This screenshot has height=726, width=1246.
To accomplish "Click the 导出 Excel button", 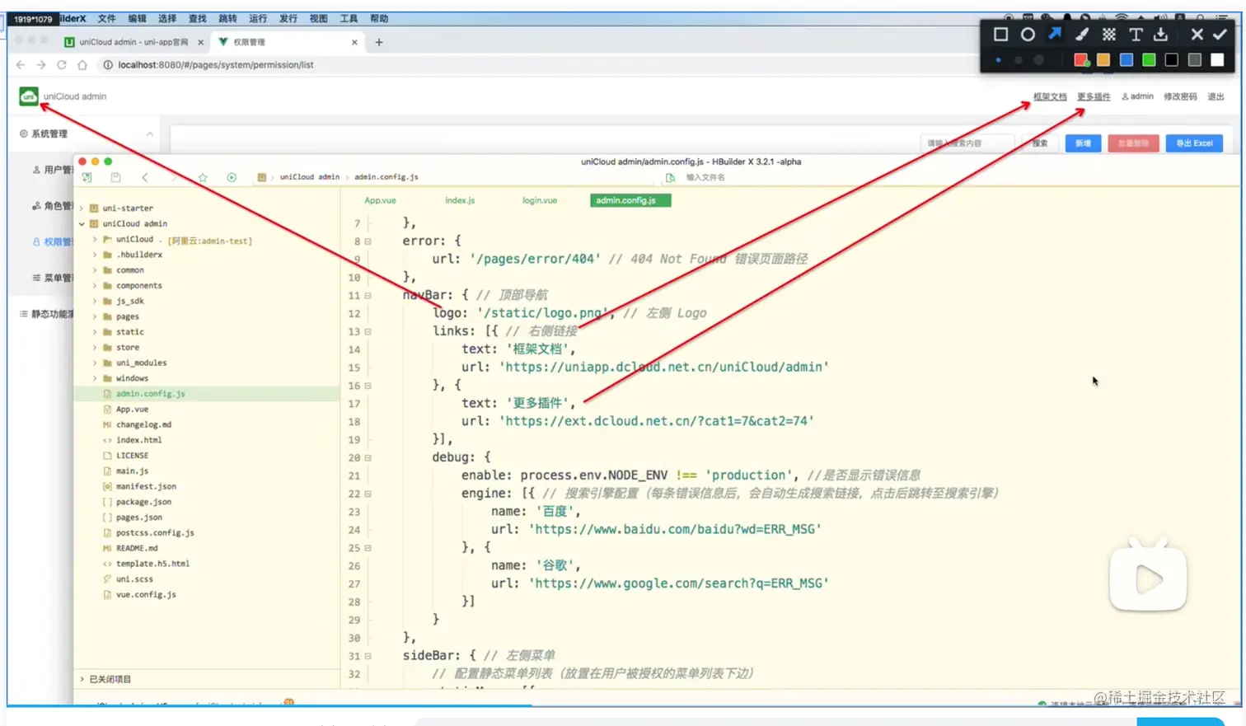I will pyautogui.click(x=1194, y=143).
